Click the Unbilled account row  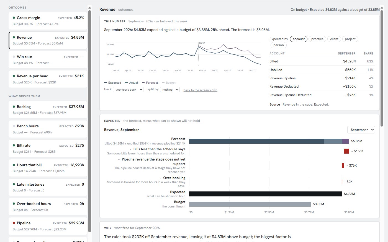(322, 70)
